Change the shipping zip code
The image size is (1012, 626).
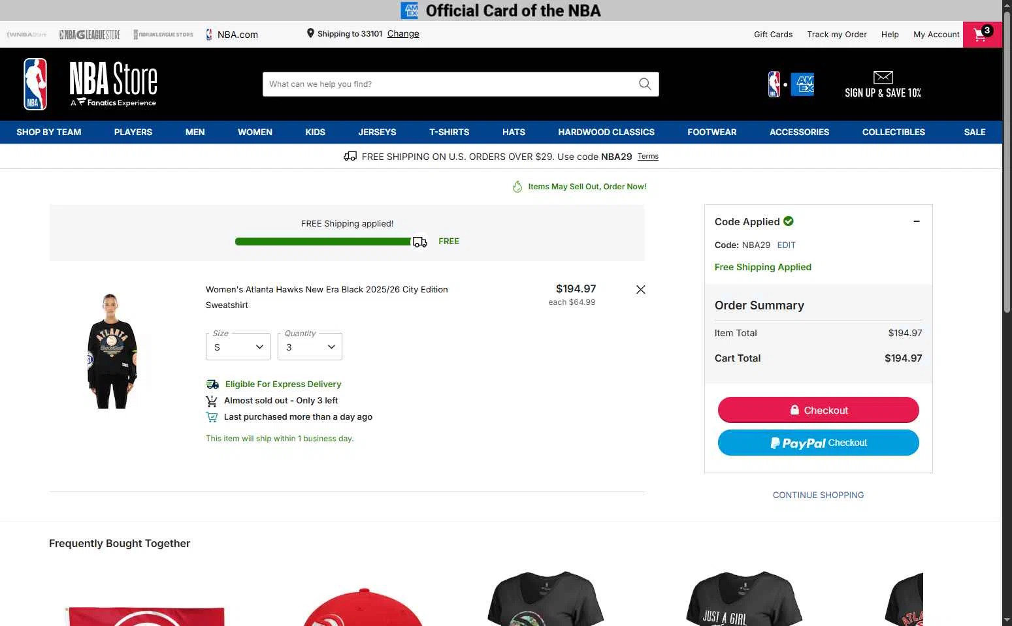point(403,33)
